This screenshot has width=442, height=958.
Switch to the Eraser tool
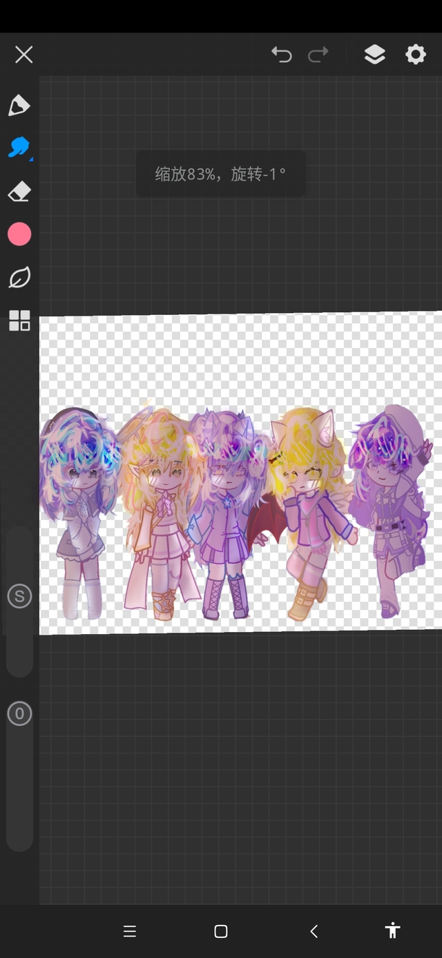tap(19, 191)
